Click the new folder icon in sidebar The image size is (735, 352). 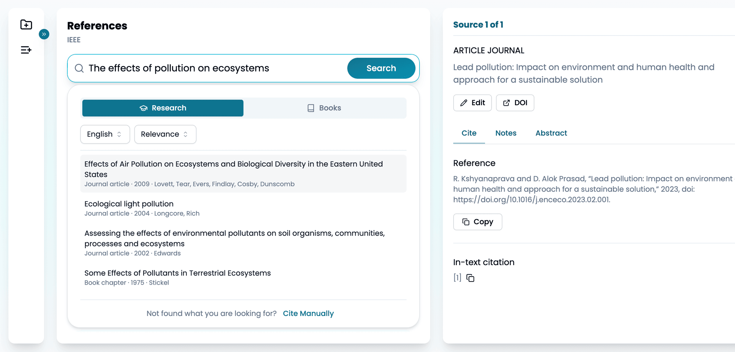(26, 25)
